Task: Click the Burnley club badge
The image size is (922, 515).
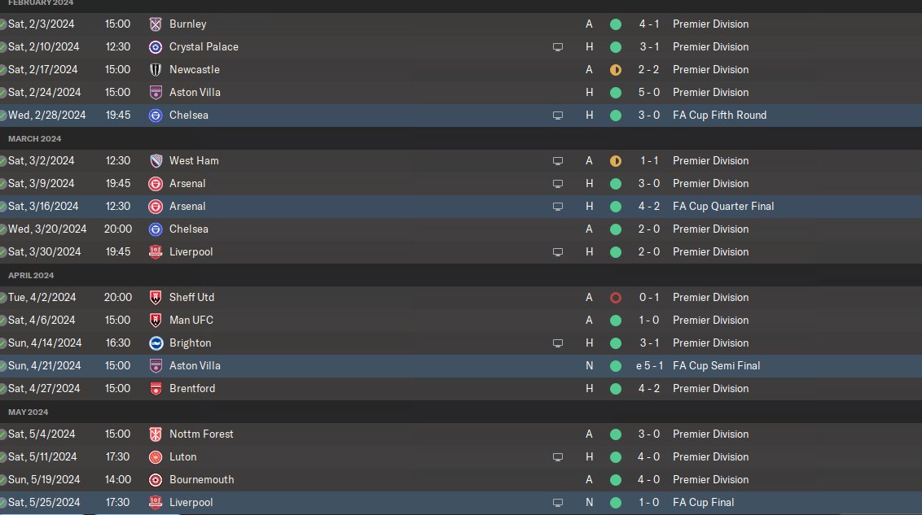Action: tap(156, 24)
